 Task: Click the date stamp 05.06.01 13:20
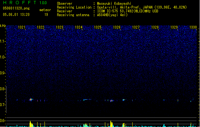click(16, 15)
